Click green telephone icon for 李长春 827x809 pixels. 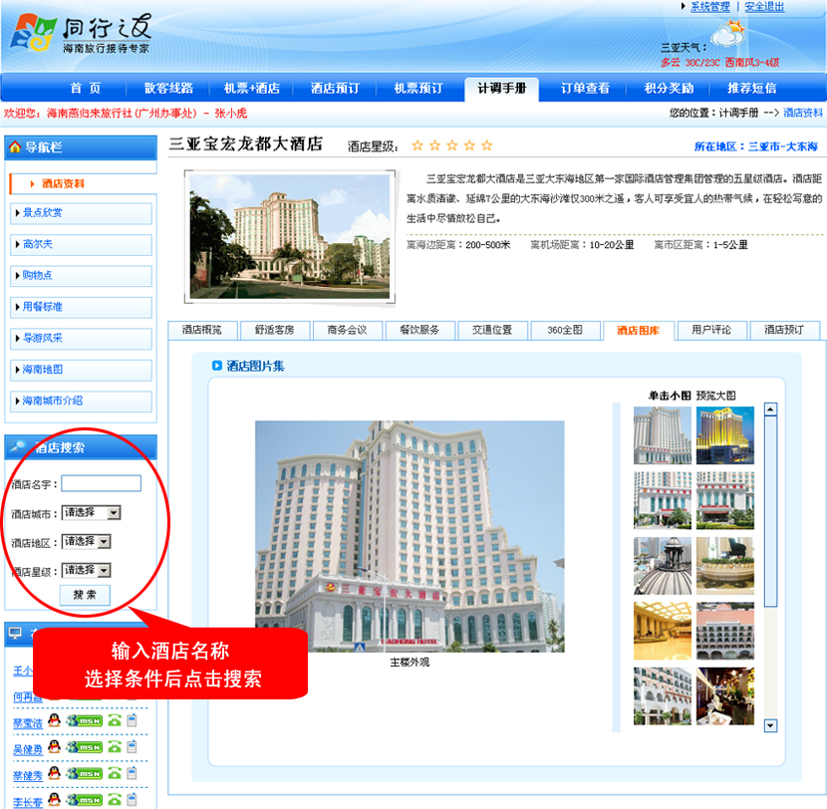tap(115, 799)
